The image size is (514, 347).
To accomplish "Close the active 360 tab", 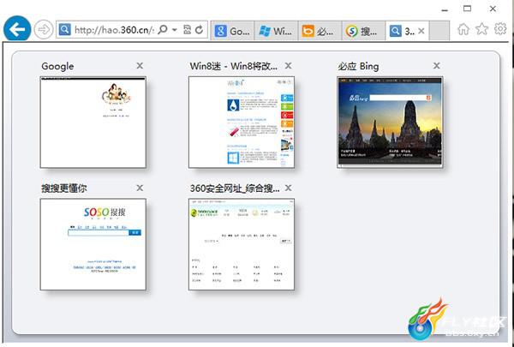I will coord(421,31).
